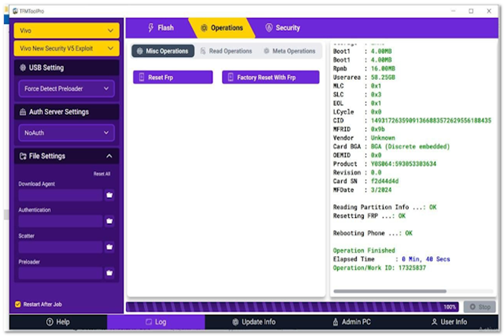Open the Admin PC section
Viewport: 504px width, 336px height.
[x=351, y=322]
